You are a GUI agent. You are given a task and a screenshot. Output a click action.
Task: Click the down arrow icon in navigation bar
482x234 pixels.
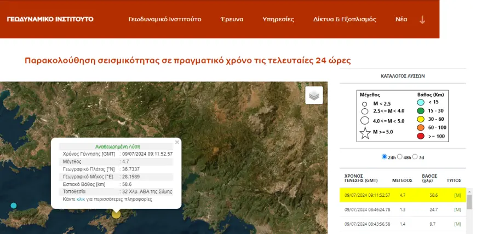click(422, 20)
